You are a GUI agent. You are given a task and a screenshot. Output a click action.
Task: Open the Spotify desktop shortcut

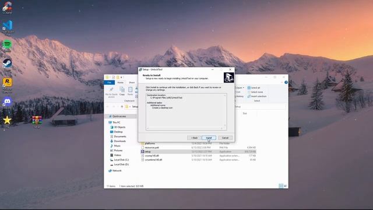(x=8, y=46)
